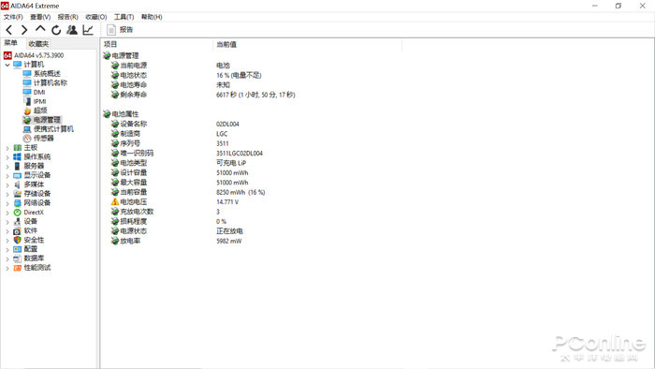Click the 5982 mW value

pos(229,241)
